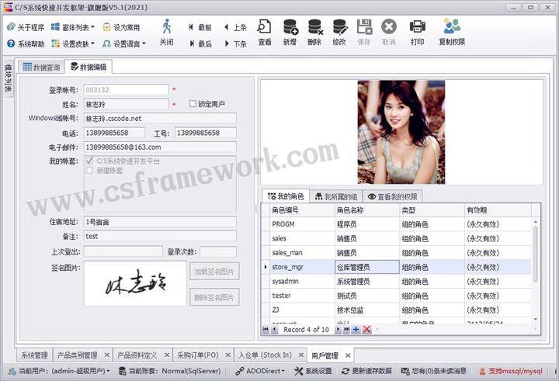
Task: Click the 删除 (Delete) database icon
Action: 314,27
